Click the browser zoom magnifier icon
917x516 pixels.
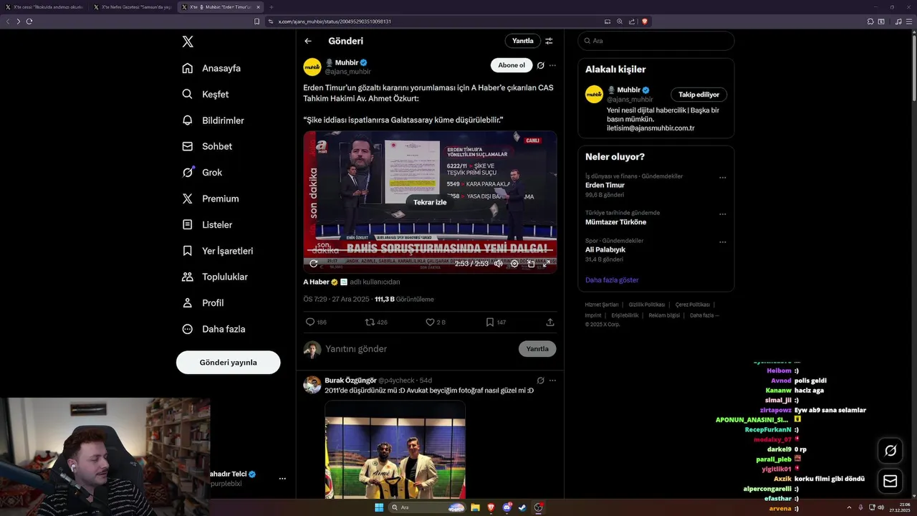pyautogui.click(x=620, y=21)
